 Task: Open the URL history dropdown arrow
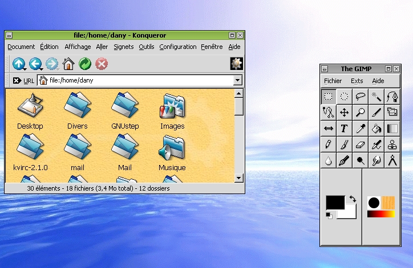tap(237, 80)
